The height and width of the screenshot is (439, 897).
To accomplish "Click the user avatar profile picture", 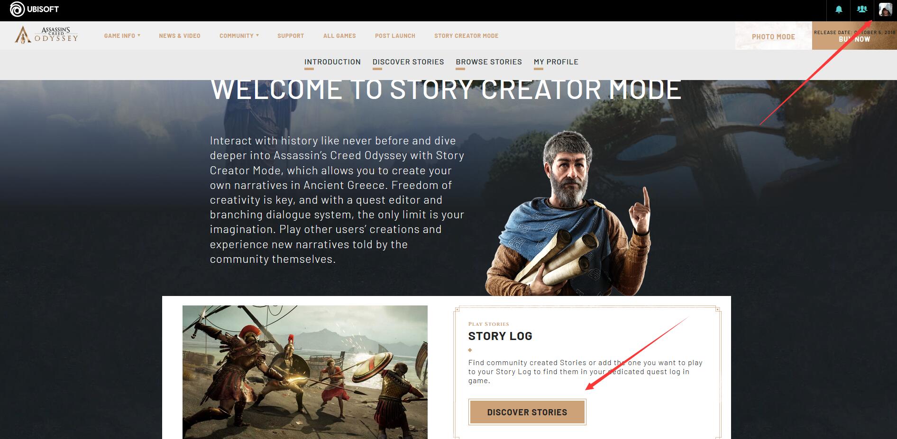I will pos(885,9).
